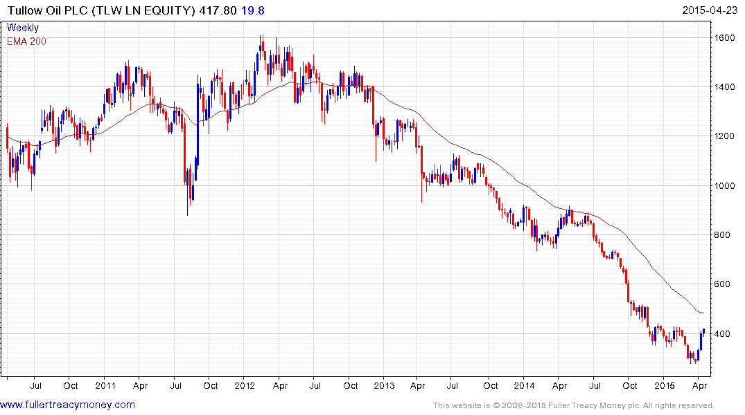745x415 pixels.
Task: Click the 2013 year axis label
Action: tap(384, 385)
